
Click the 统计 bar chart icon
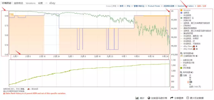137,98
